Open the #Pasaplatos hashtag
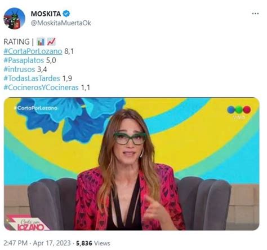Image resolution: width=267 pixels, height=250 pixels. pyautogui.click(x=24, y=60)
